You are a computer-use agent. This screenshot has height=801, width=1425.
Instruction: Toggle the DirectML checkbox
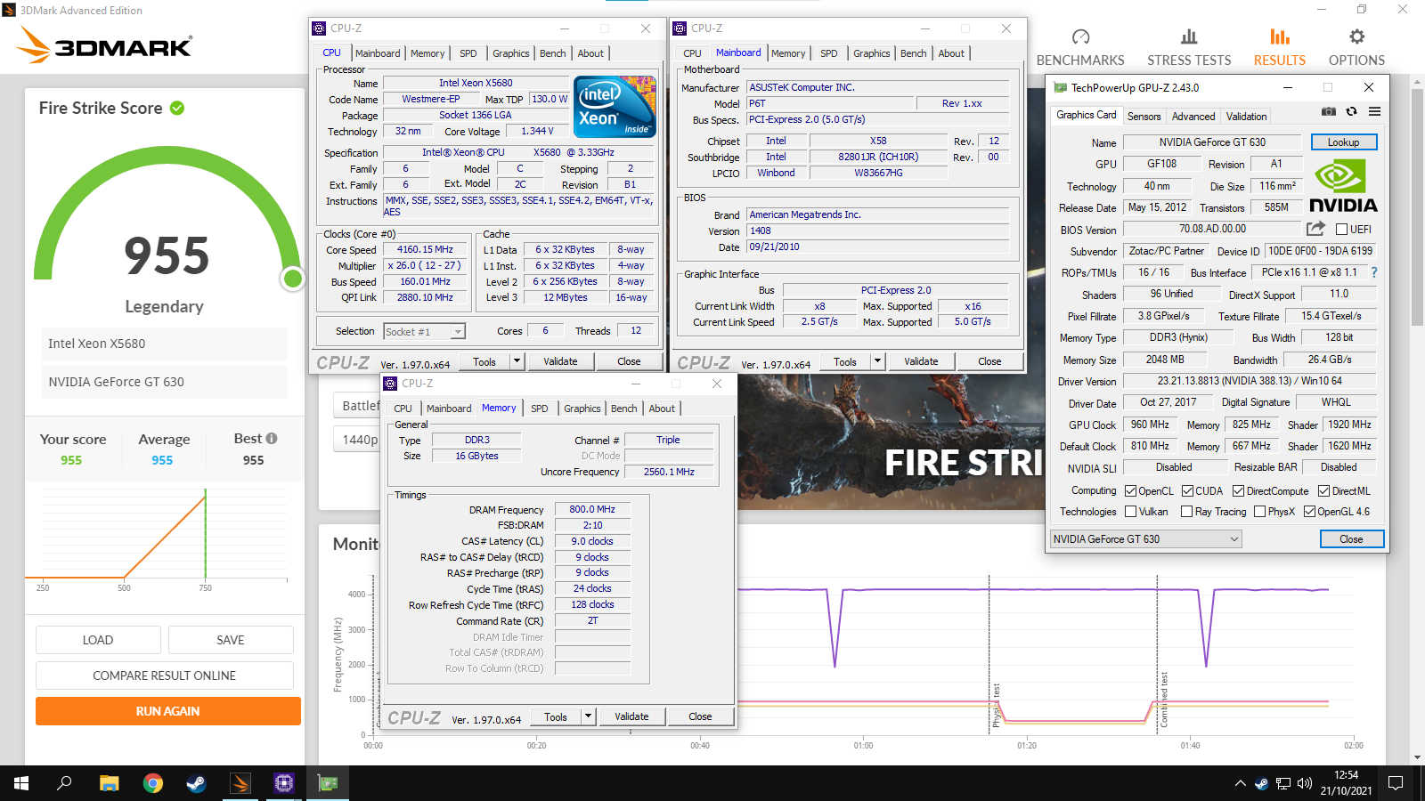coord(1323,490)
